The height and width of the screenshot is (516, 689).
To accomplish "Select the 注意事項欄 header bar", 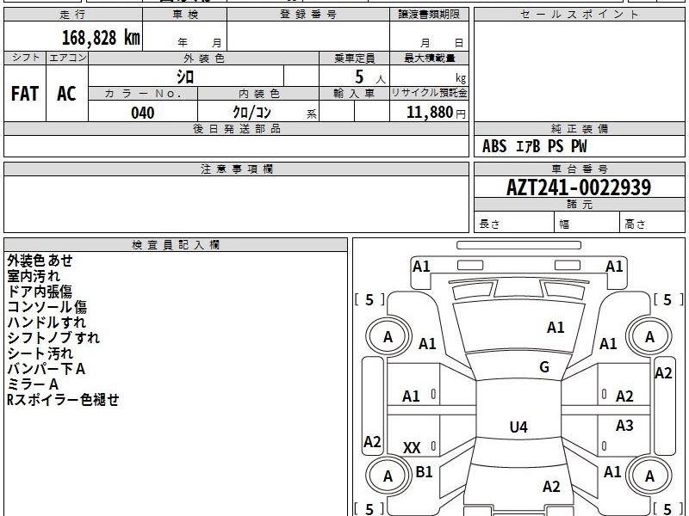I will 236,169.
